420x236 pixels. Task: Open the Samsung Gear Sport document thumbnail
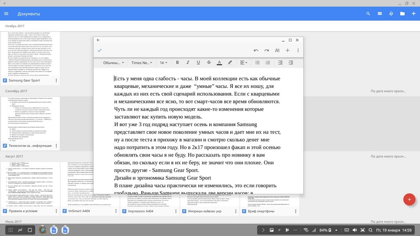pos(30,54)
